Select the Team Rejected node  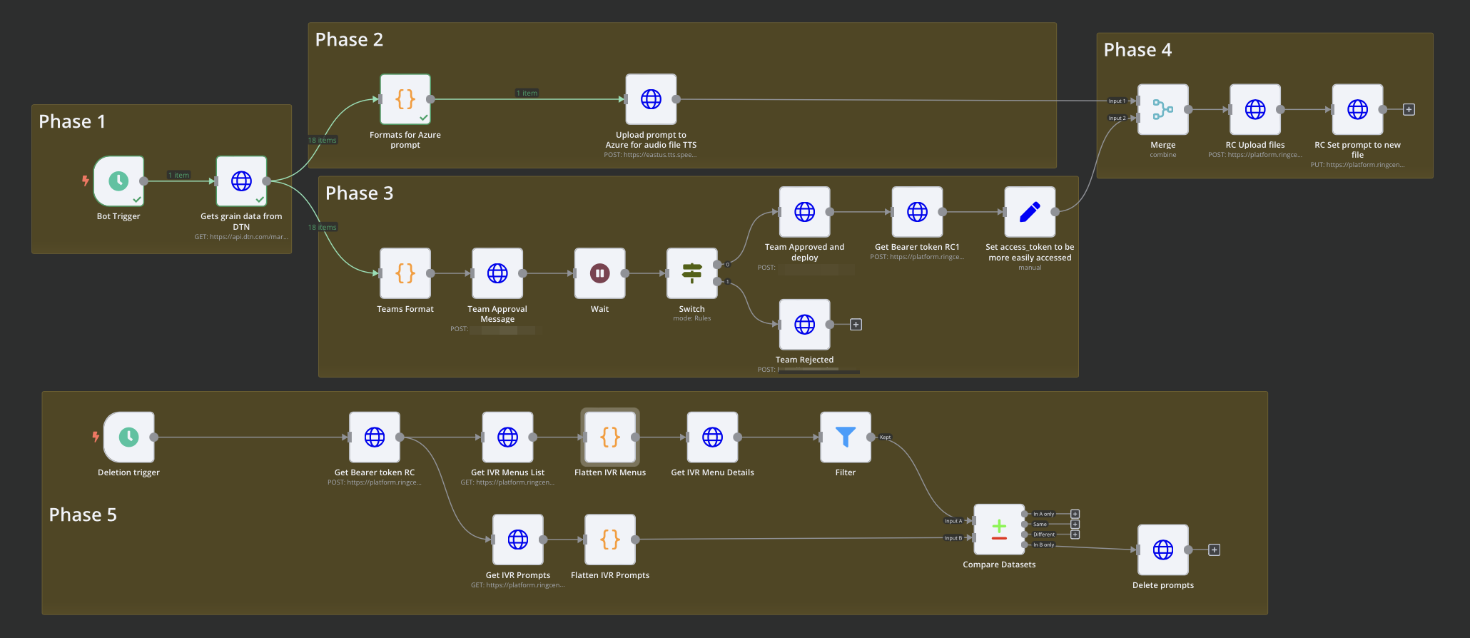point(805,325)
